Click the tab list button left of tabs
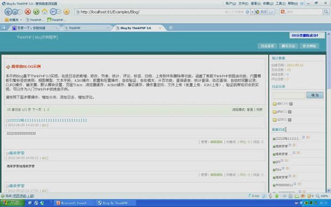Screen dimensions: 331x207 (3, 28)
